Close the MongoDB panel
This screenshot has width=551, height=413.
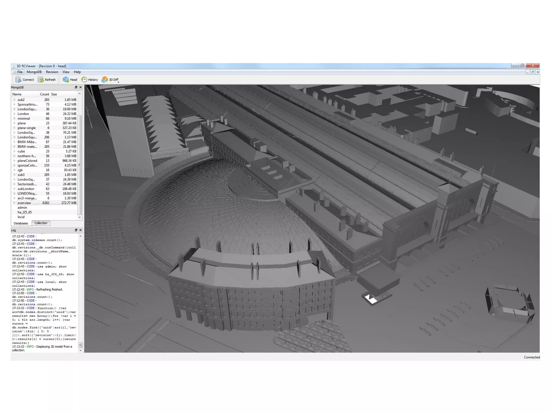click(80, 87)
